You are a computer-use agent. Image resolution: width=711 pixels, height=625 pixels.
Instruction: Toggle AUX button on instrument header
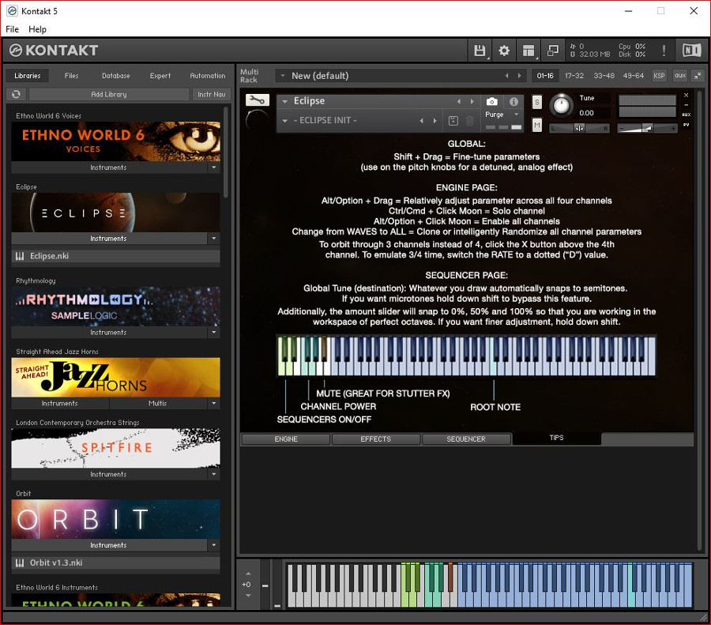(x=686, y=115)
